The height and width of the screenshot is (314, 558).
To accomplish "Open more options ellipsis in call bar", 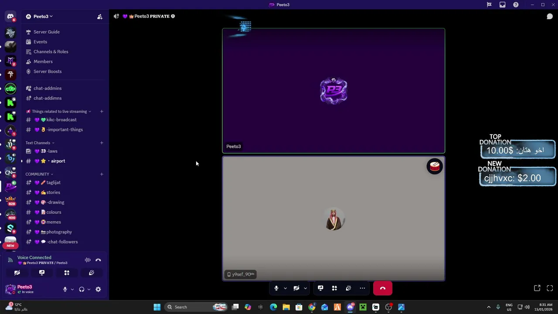I will coord(362,288).
